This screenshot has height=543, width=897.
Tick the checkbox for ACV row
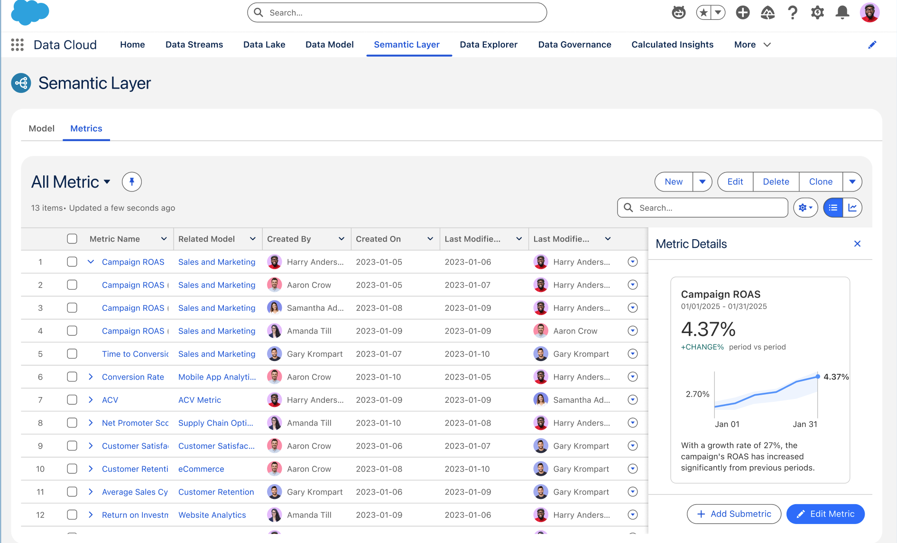pyautogui.click(x=72, y=400)
